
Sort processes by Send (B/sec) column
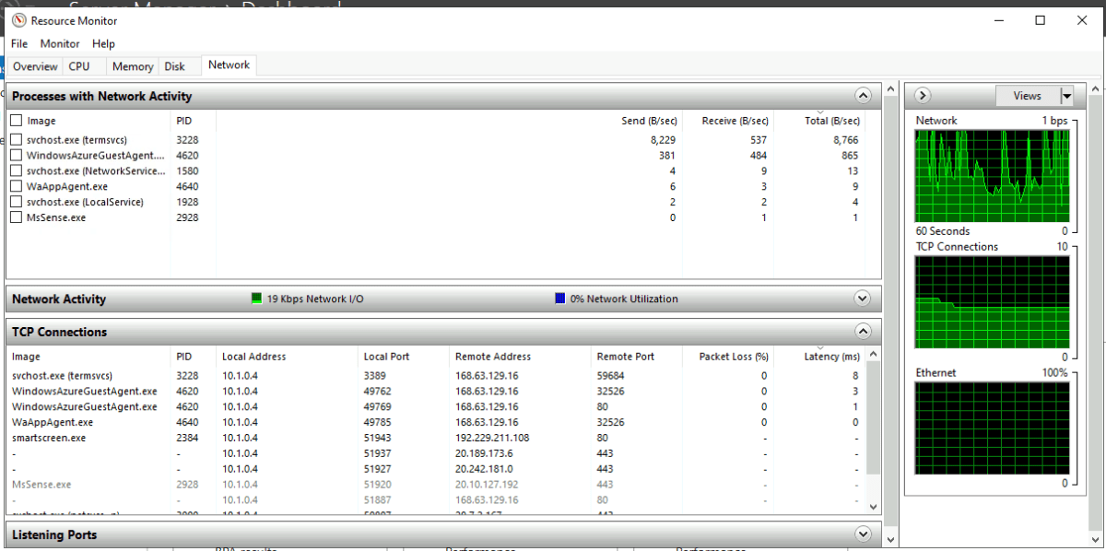pos(649,121)
